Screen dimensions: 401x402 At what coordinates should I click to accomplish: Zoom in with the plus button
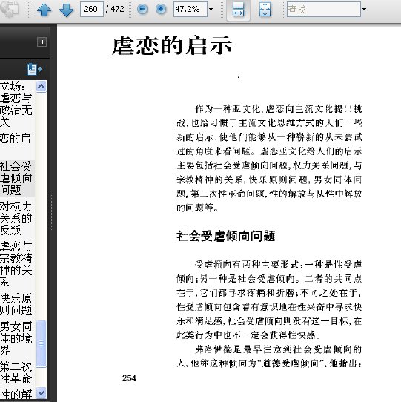[161, 10]
